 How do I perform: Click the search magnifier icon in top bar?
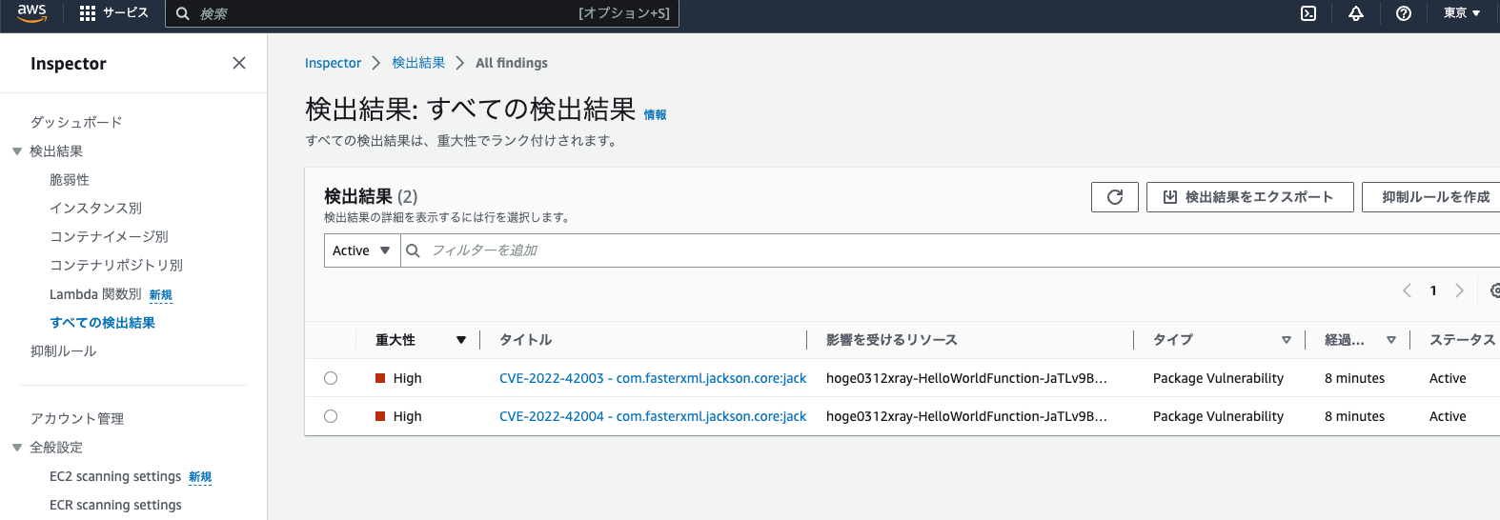[183, 13]
